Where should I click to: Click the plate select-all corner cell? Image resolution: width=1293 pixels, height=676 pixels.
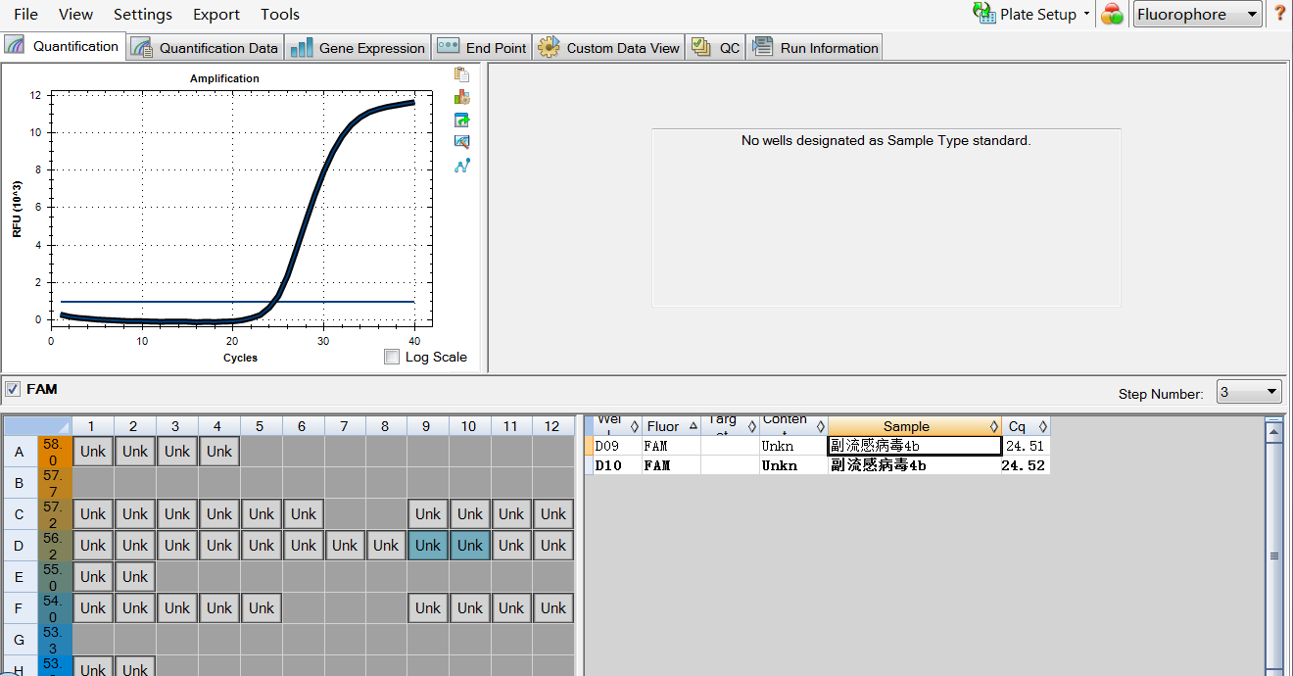point(37,426)
